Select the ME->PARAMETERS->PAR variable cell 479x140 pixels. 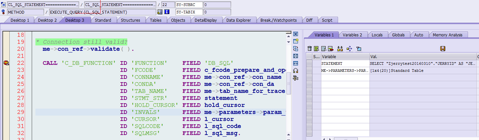[x=345, y=71]
